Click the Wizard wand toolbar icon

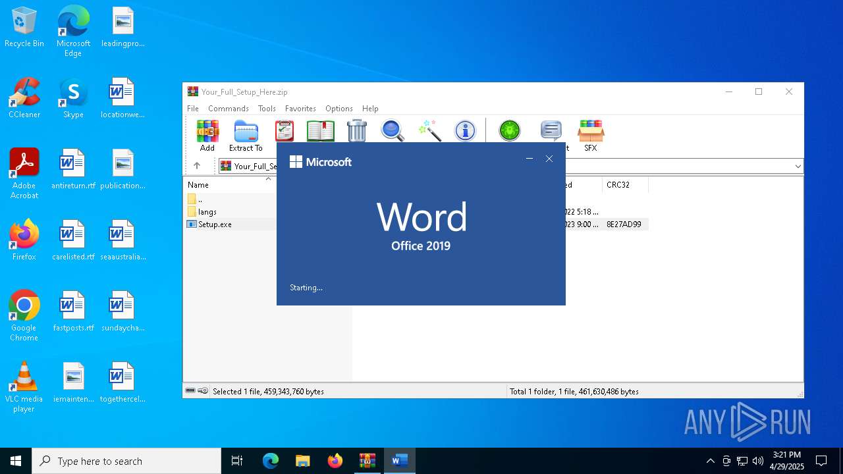click(x=429, y=130)
